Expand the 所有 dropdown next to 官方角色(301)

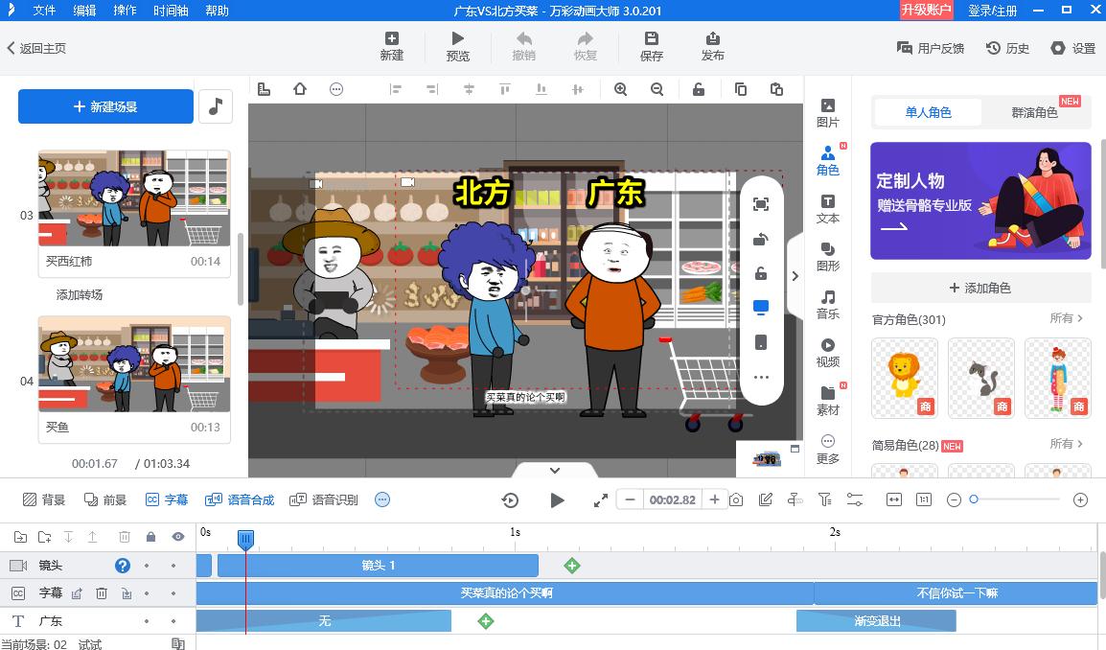point(1064,319)
